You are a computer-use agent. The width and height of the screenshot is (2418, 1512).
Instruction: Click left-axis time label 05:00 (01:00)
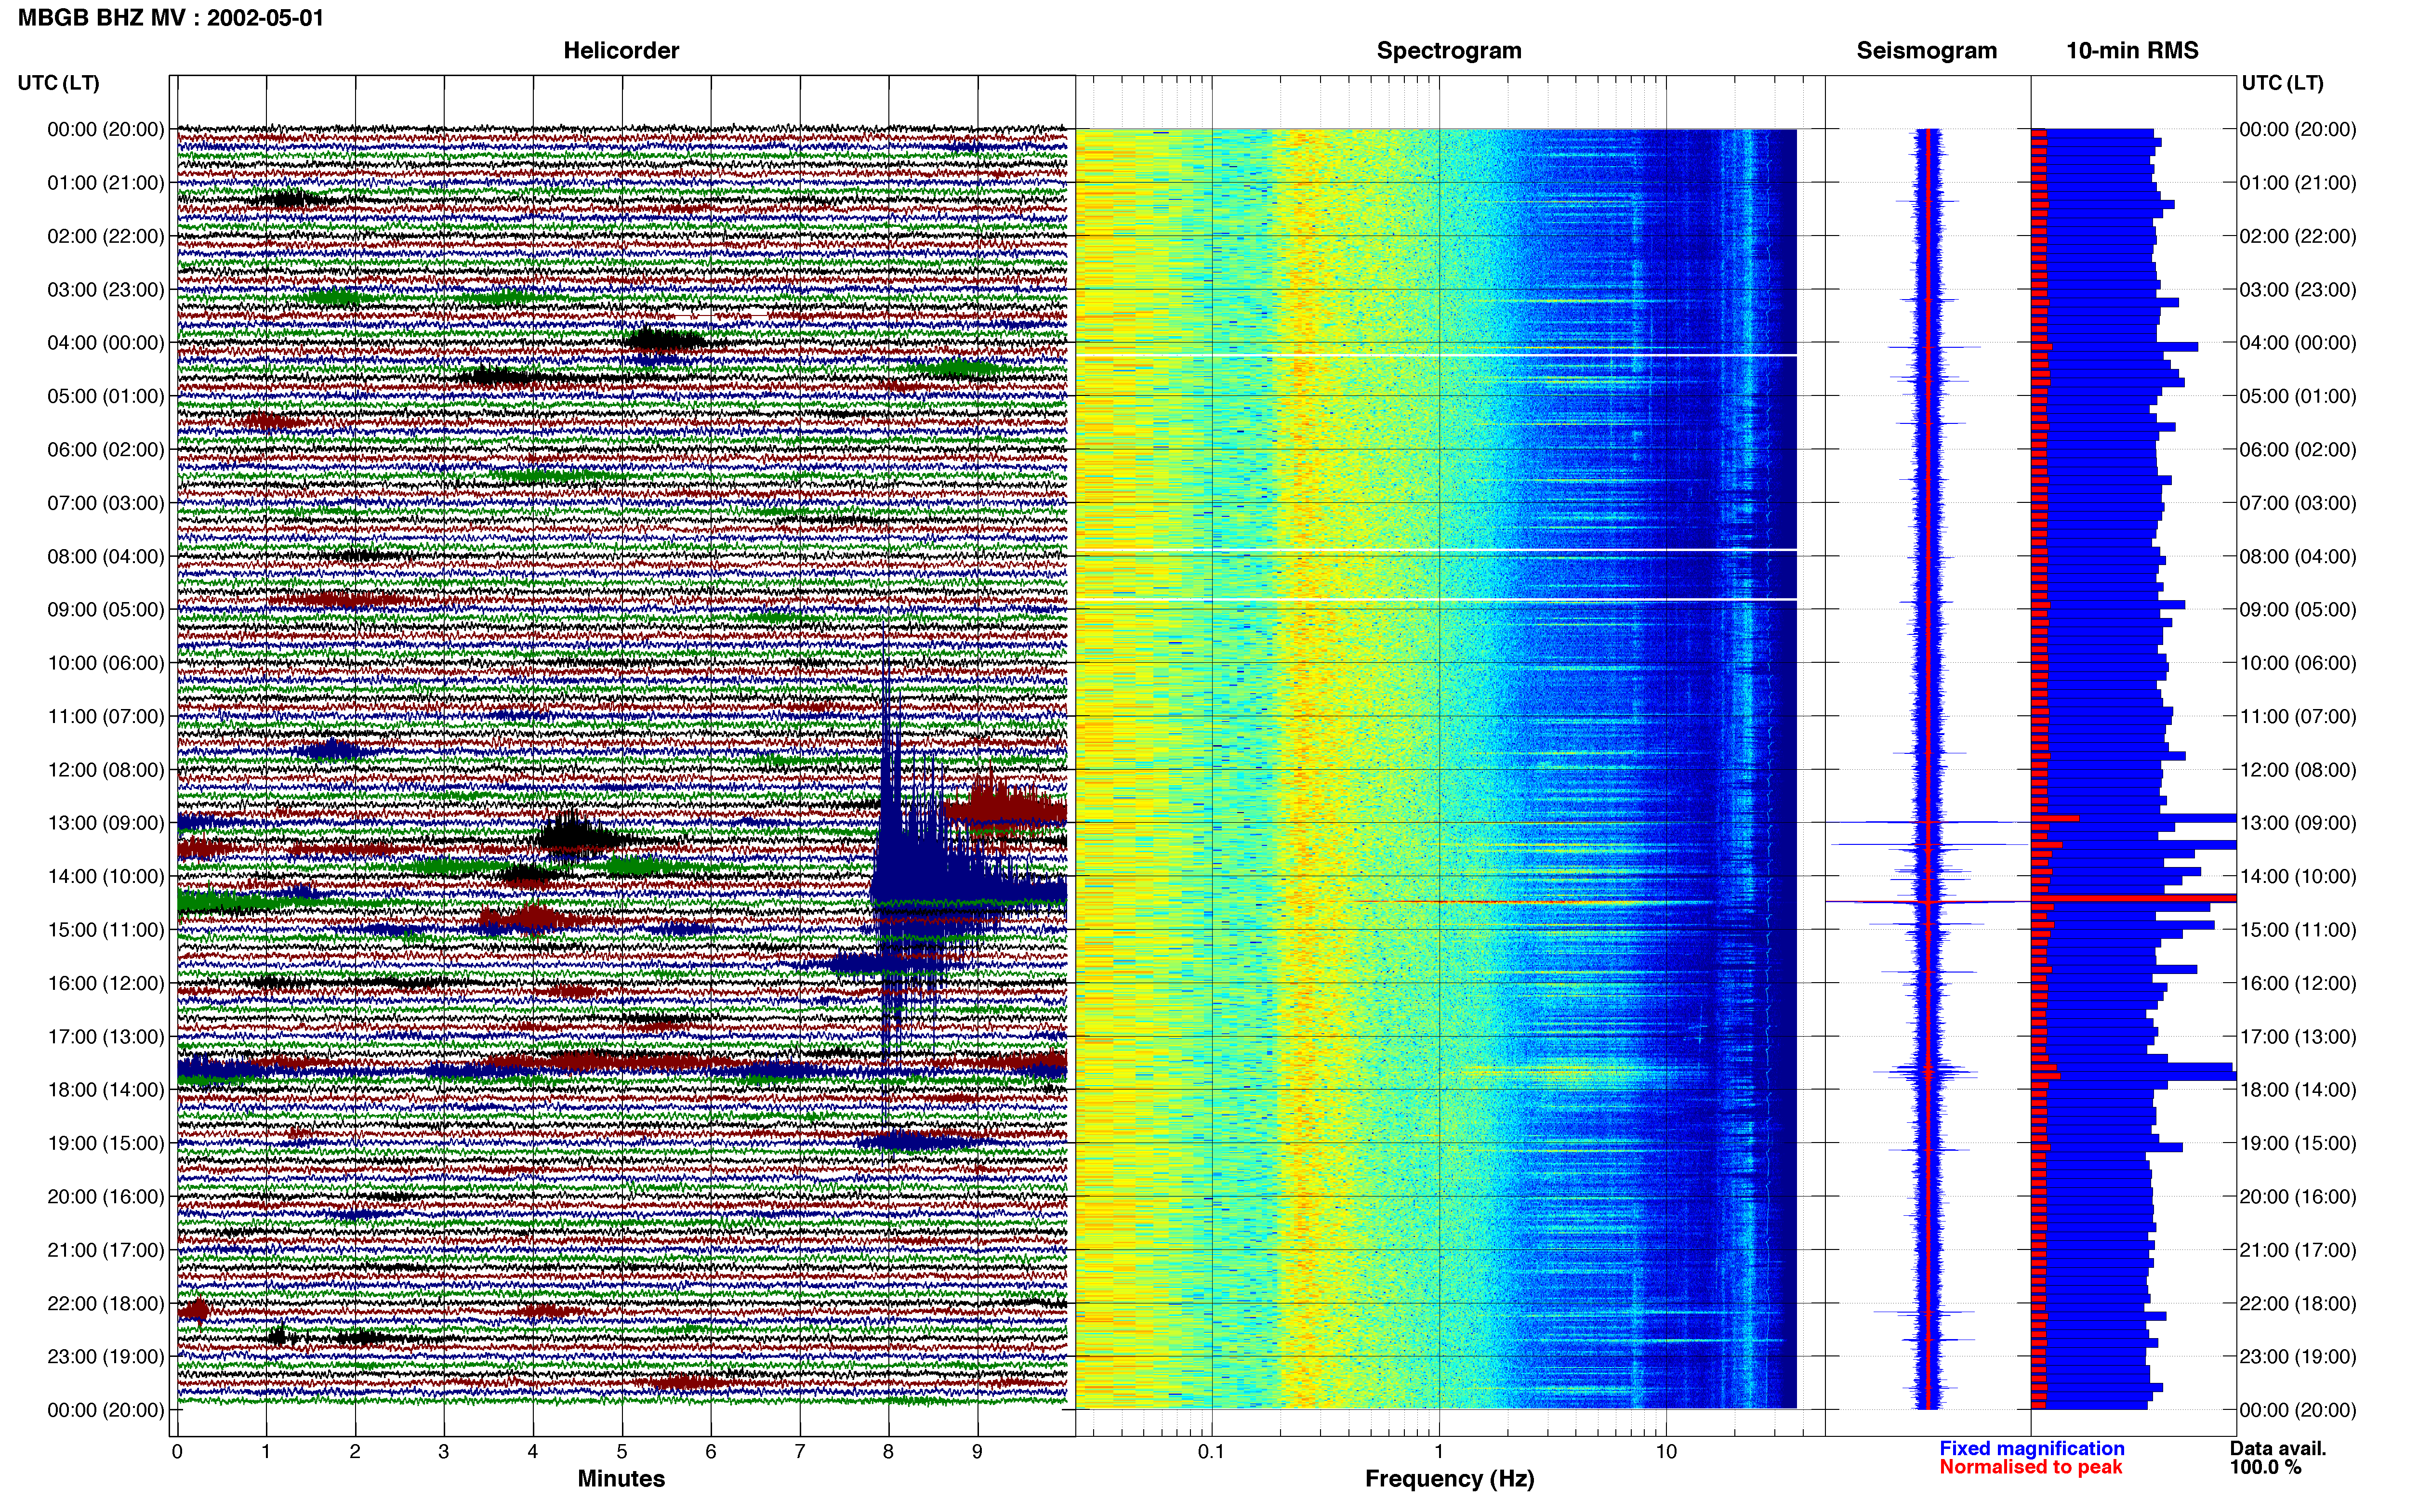106,396
